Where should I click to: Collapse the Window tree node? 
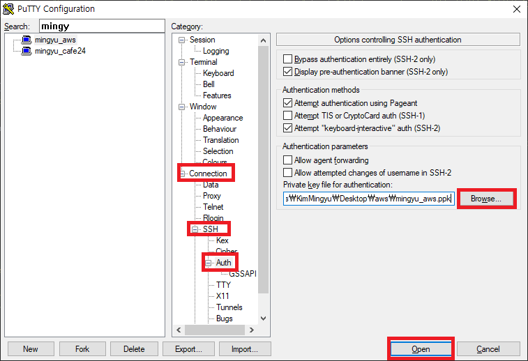click(181, 107)
